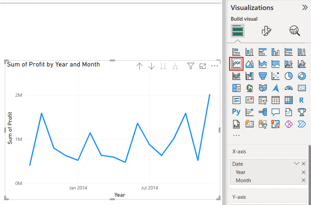Select the Slicer visual
The height and width of the screenshot is (205, 311).
coord(263,100)
